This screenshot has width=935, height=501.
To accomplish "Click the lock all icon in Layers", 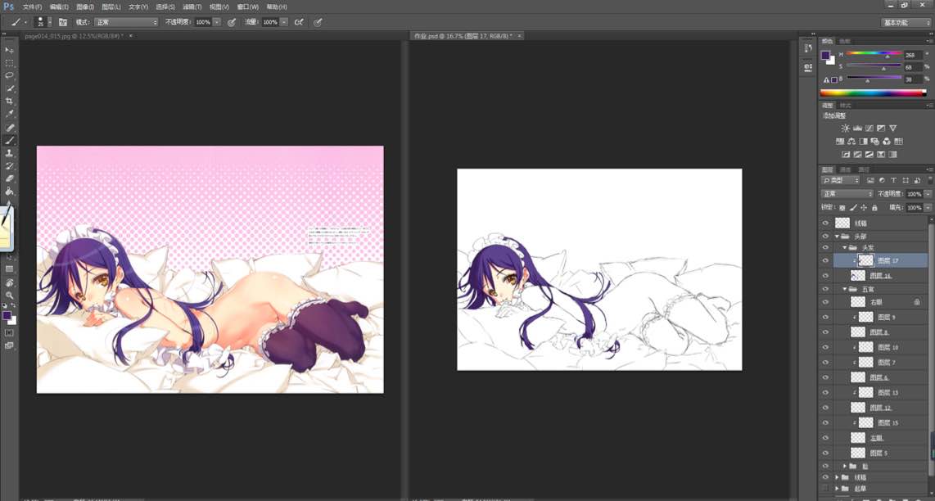I will pyautogui.click(x=874, y=208).
